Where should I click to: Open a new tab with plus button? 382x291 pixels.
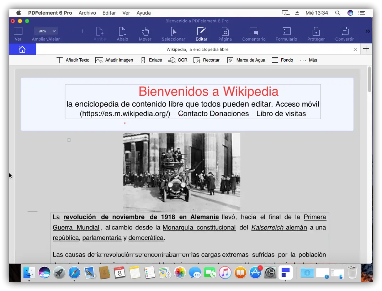pyautogui.click(x=366, y=49)
